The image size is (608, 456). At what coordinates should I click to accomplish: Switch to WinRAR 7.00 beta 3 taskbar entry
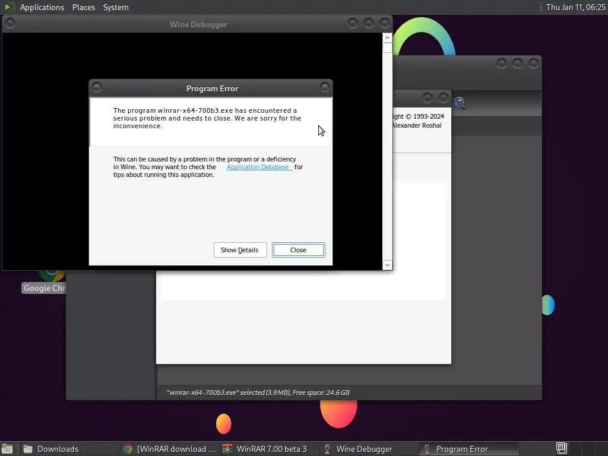(270, 449)
